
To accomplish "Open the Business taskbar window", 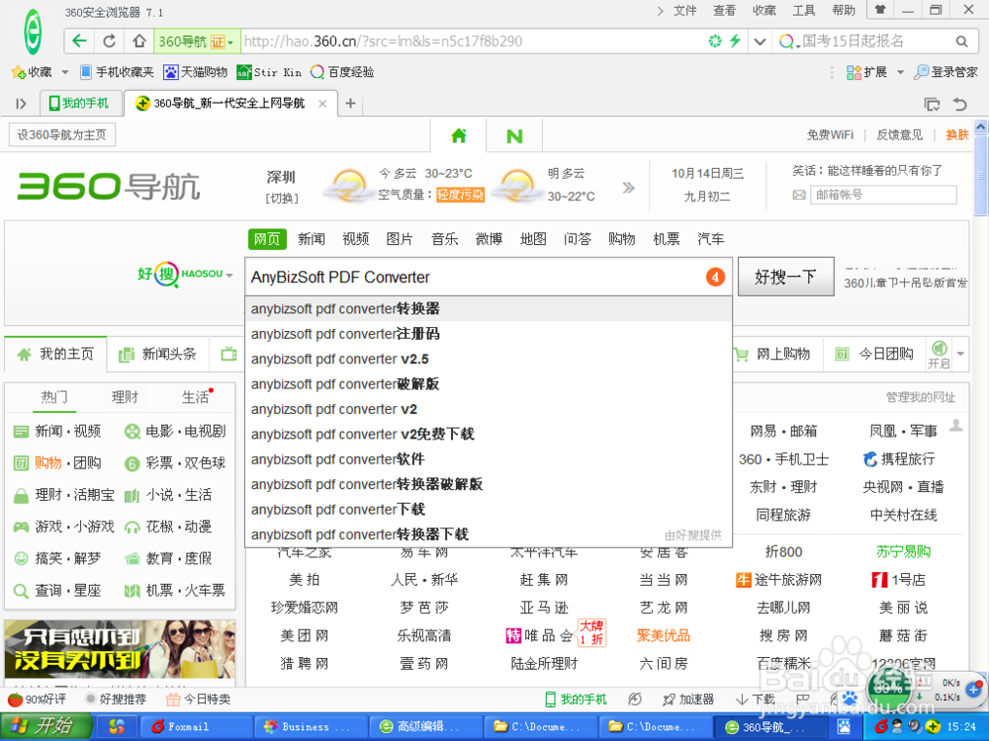I will pos(311,726).
